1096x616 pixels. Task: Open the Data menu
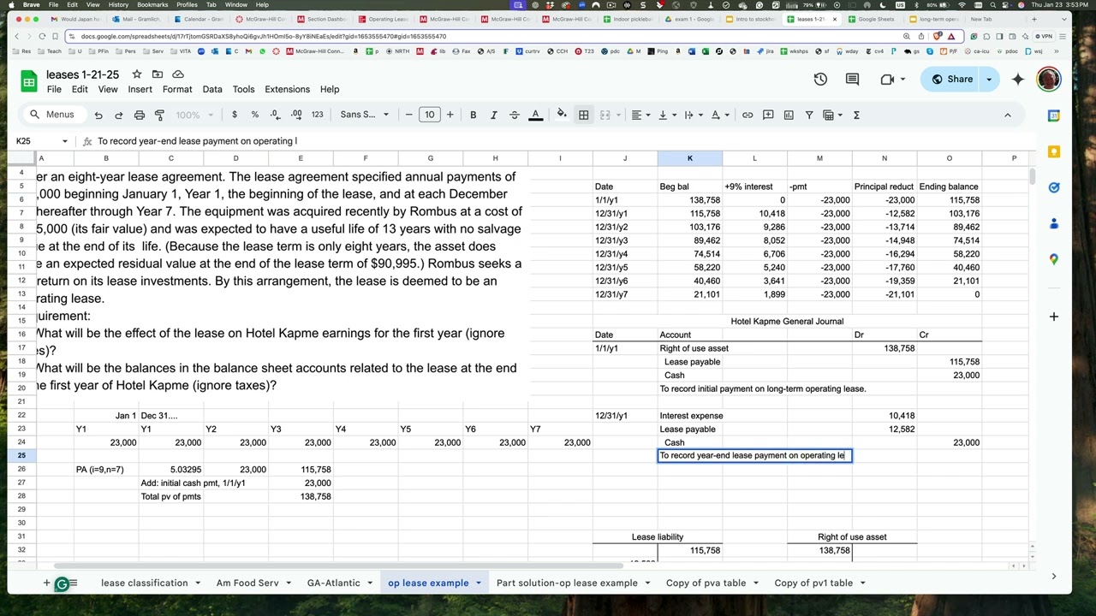[x=212, y=89]
